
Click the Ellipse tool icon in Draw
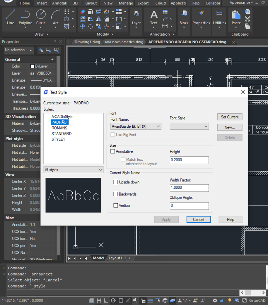click(67, 19)
